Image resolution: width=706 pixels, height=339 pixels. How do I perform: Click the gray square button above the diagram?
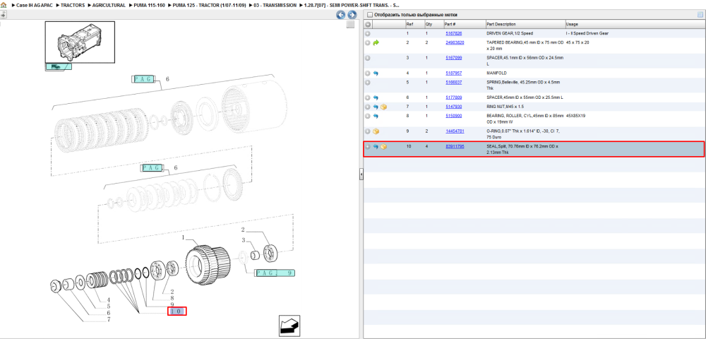(350, 25)
